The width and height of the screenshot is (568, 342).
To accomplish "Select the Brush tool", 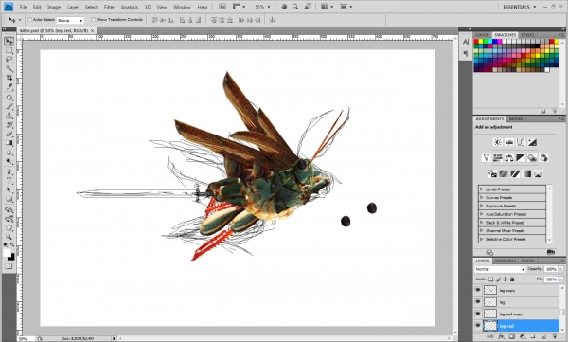I will click(x=9, y=106).
